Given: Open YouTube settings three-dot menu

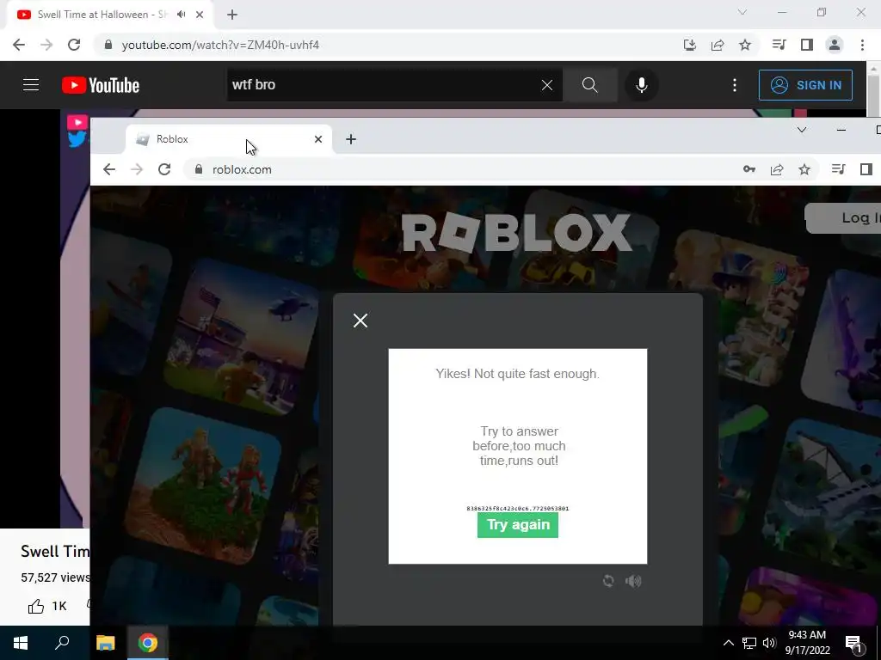Looking at the screenshot, I should tap(735, 85).
